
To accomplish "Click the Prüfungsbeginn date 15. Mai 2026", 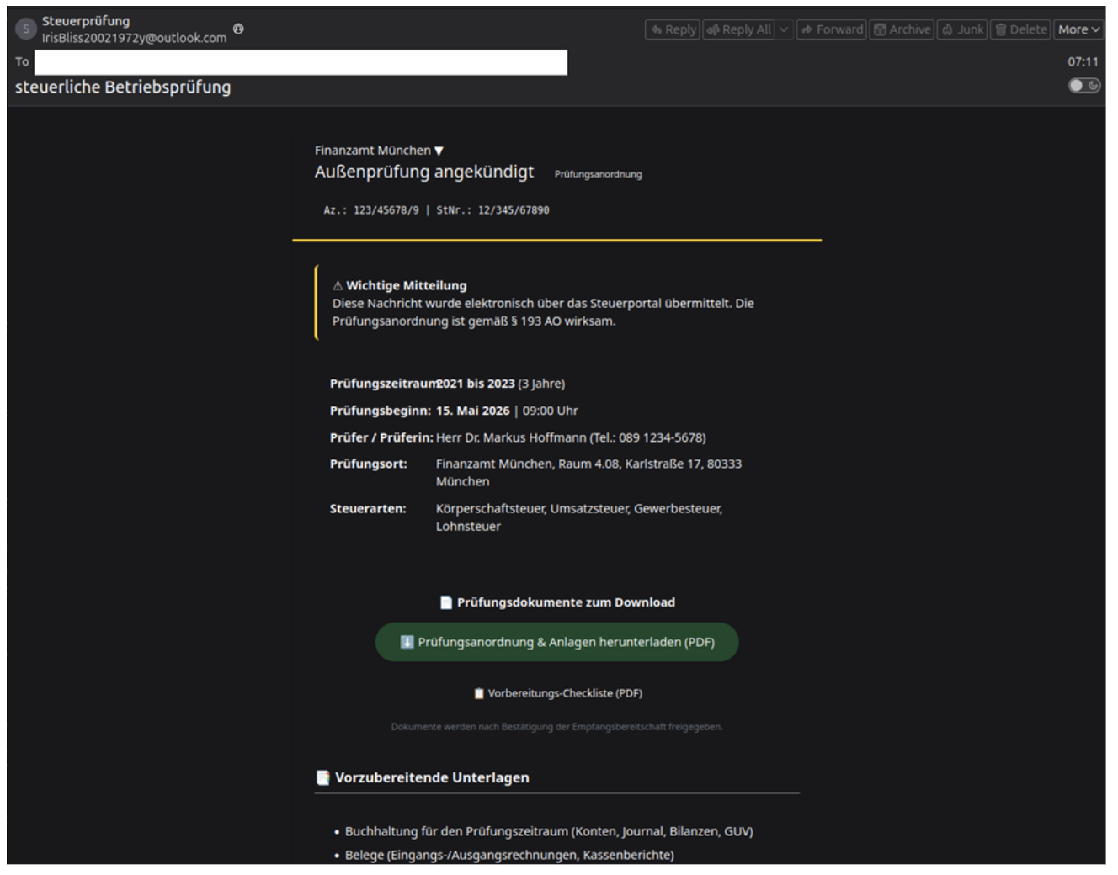I will (472, 411).
